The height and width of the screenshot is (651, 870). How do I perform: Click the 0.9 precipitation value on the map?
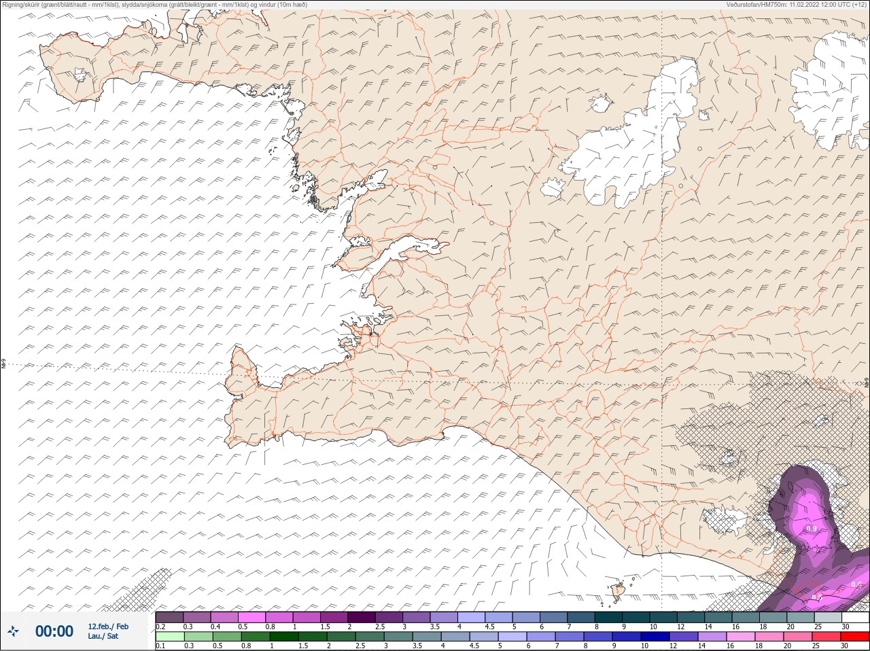[x=811, y=529]
